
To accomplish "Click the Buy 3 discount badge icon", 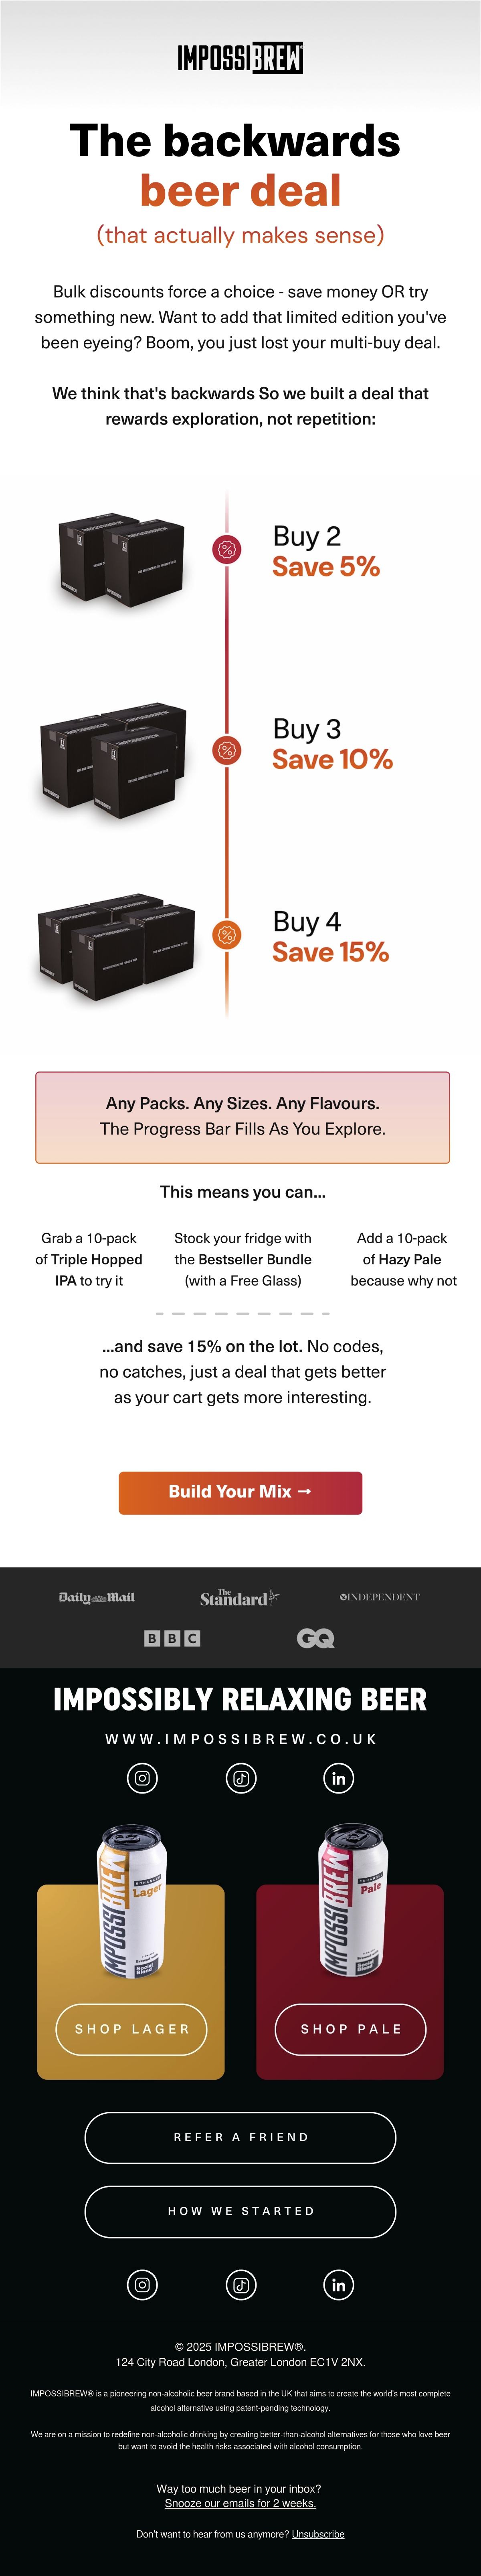I will point(227,750).
